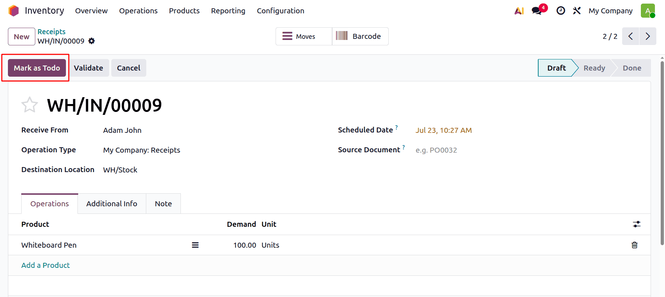Screen dimensions: 665x297
Task: Go to the next record arrow
Action: pyautogui.click(x=648, y=36)
